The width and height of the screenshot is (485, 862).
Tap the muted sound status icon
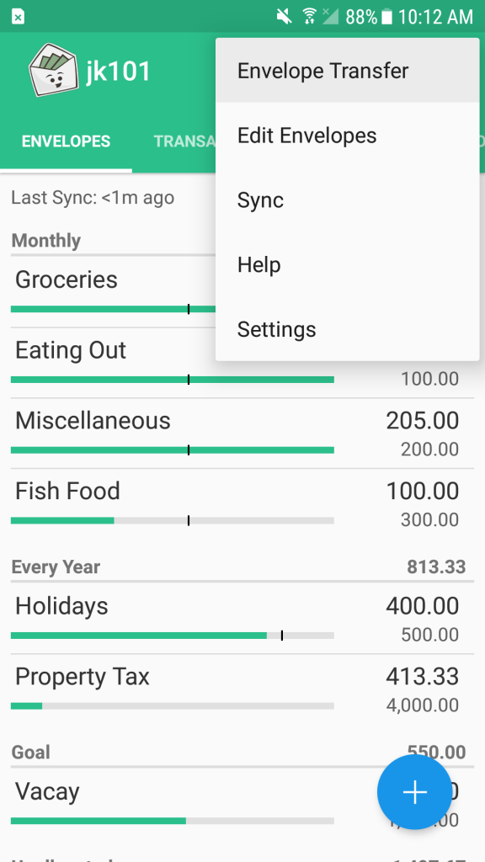click(285, 17)
